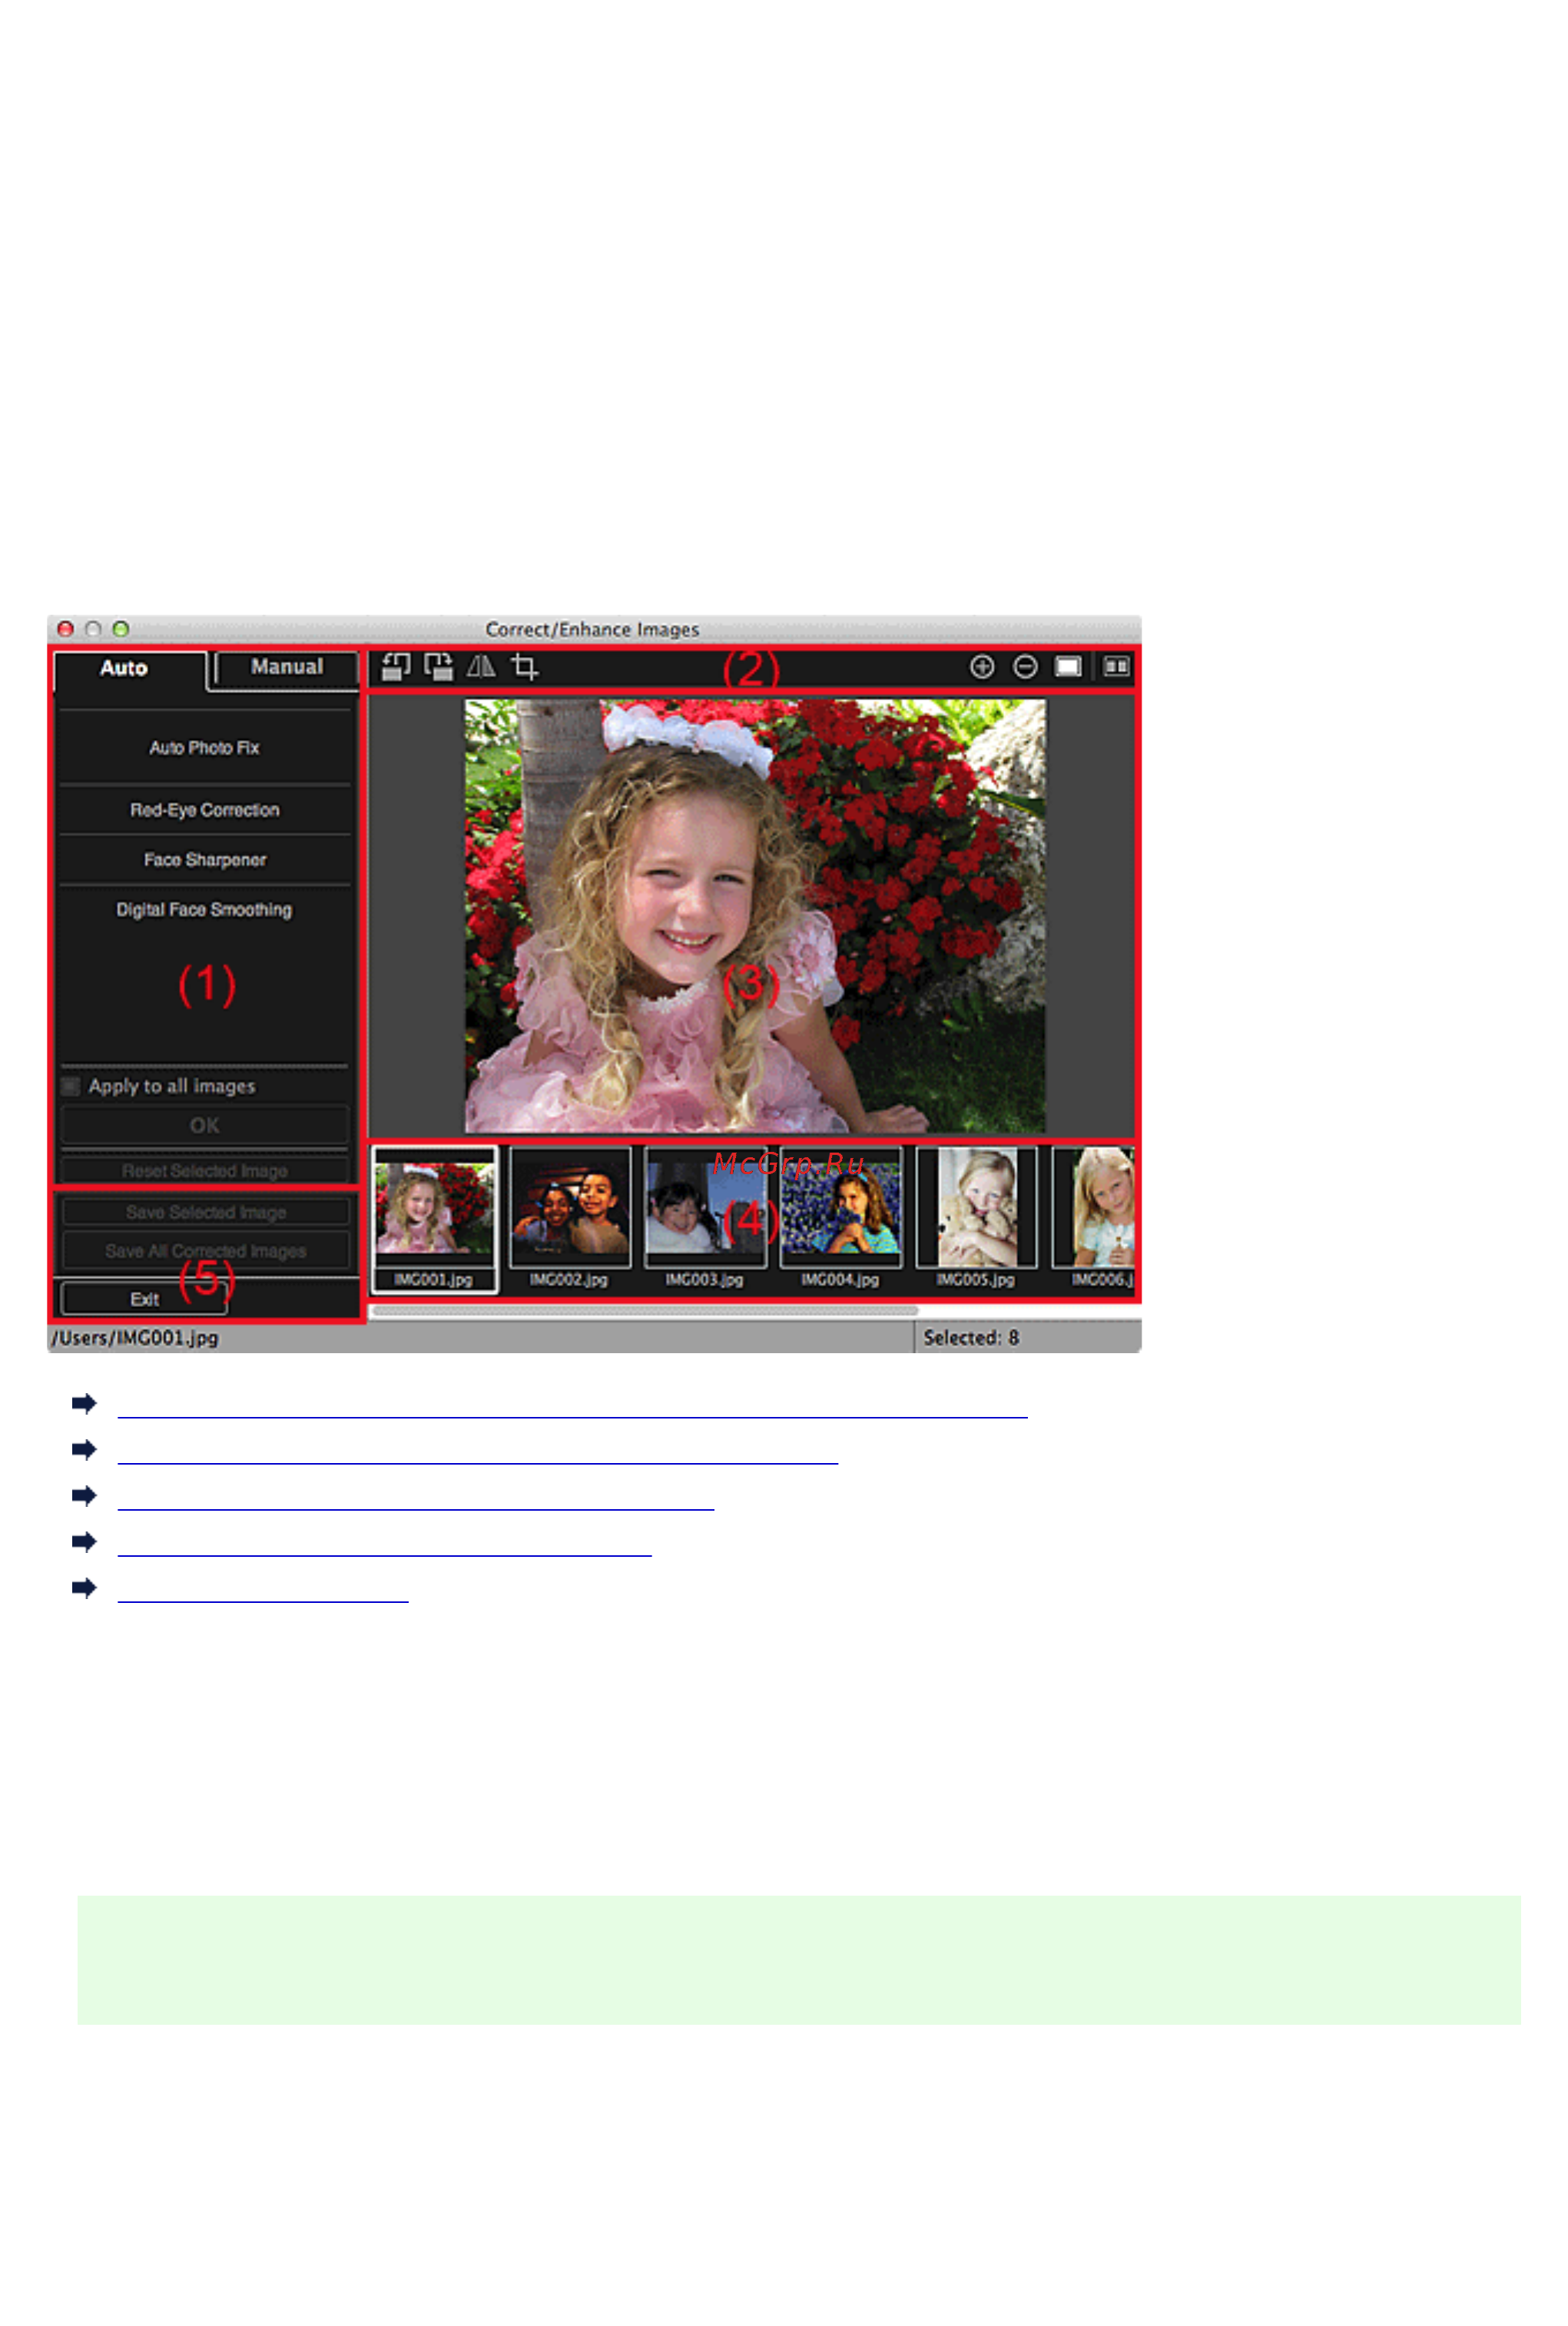Select Digital Face Smoothing
The image size is (1568, 2326).
point(204,910)
